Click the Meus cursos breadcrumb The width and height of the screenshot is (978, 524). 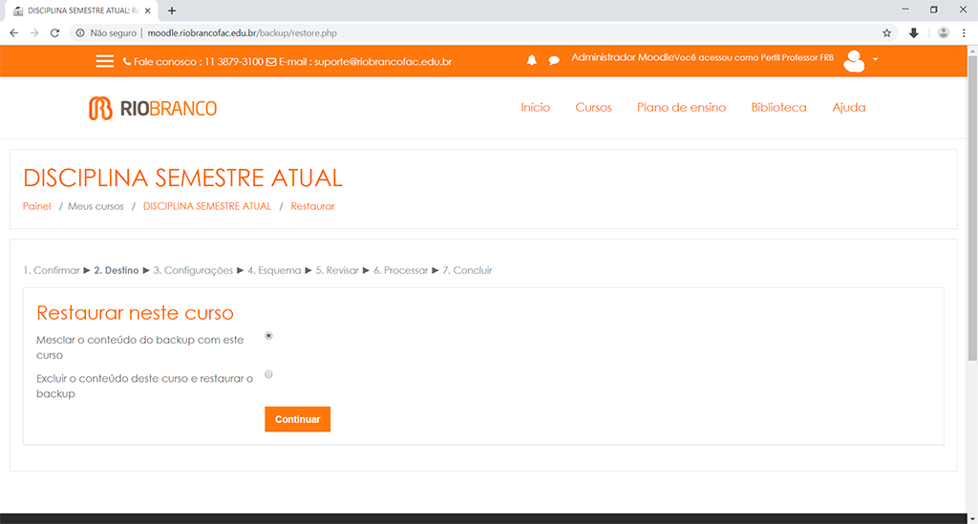click(x=96, y=206)
